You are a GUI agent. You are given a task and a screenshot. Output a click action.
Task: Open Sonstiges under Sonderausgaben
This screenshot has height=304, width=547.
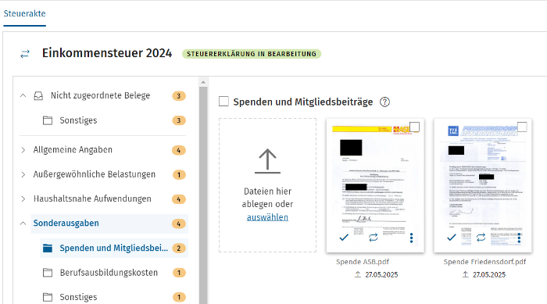(78, 297)
